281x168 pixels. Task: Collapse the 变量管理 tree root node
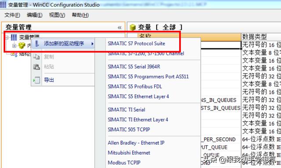pyautogui.click(x=7, y=37)
